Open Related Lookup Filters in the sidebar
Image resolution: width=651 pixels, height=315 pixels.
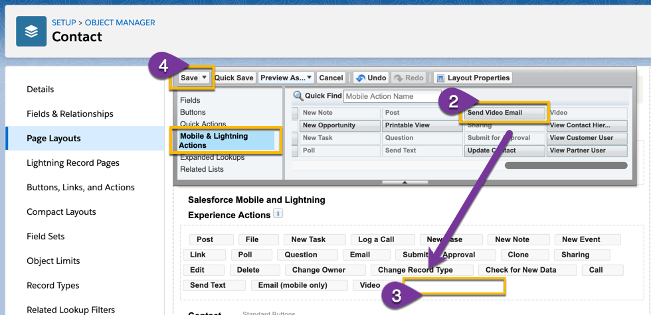[71, 310]
